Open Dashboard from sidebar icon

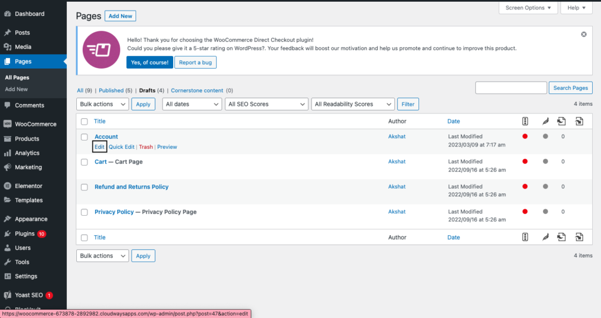(7, 14)
